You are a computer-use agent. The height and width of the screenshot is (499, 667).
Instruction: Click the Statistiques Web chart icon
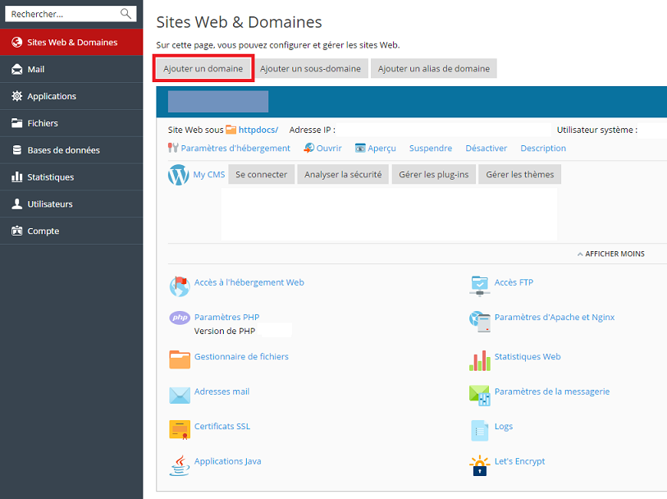coord(480,361)
